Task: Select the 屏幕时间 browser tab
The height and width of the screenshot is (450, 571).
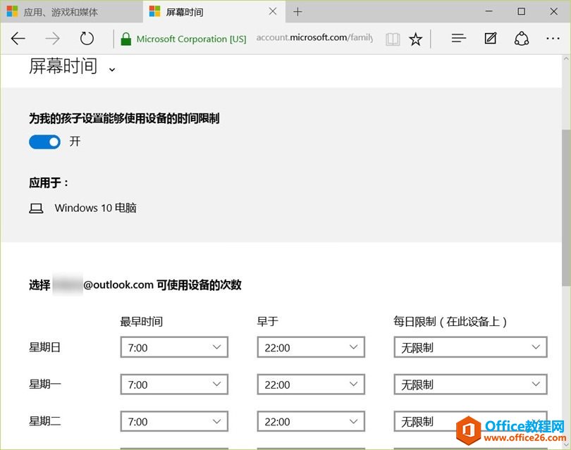Action: (x=204, y=12)
